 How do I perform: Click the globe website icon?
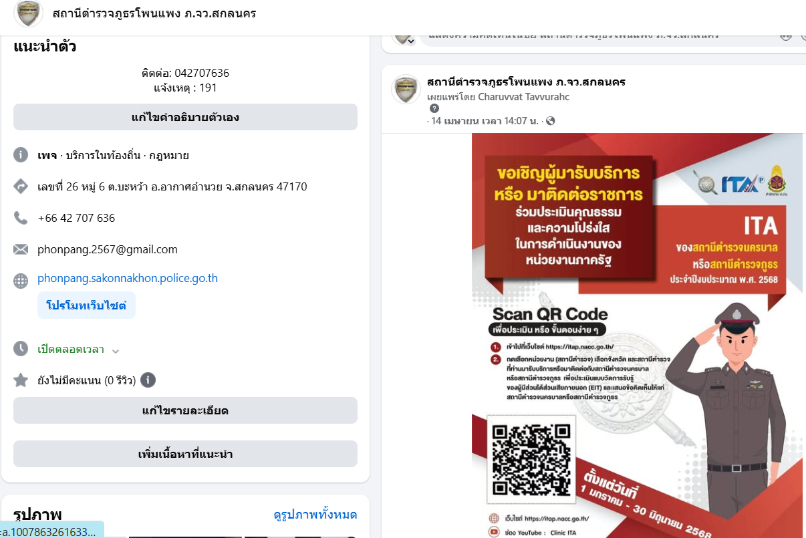pos(21,281)
